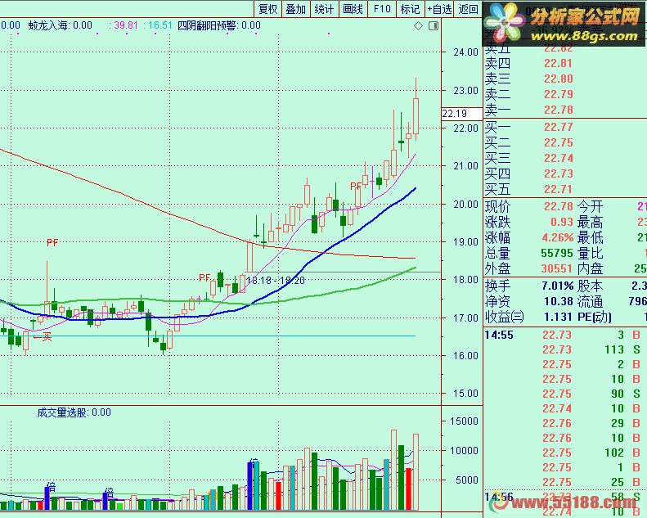
Task: Click the 标记 mark button
Action: coord(410,9)
